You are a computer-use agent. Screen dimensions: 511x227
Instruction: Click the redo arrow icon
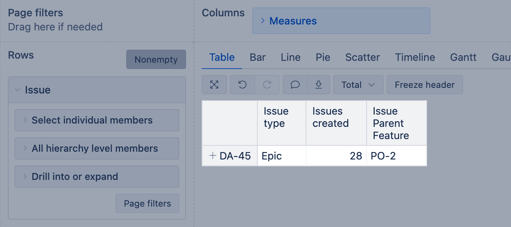click(x=267, y=85)
